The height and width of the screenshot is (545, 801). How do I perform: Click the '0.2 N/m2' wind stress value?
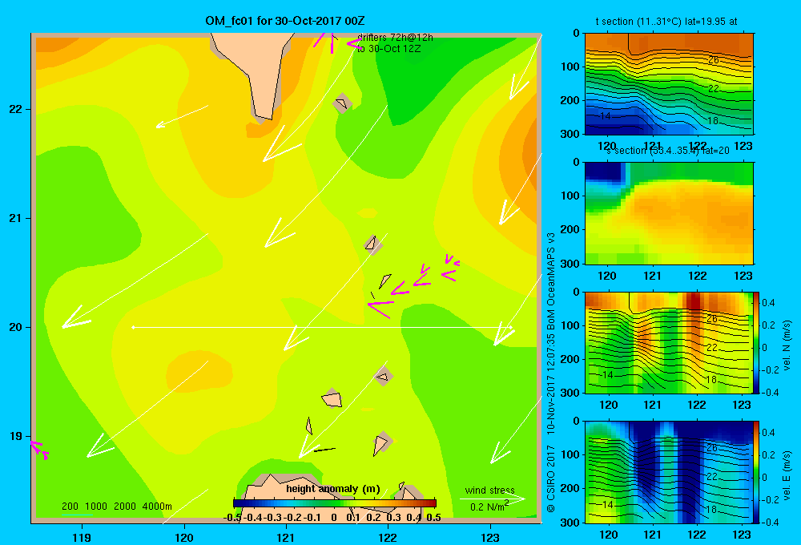(x=489, y=506)
